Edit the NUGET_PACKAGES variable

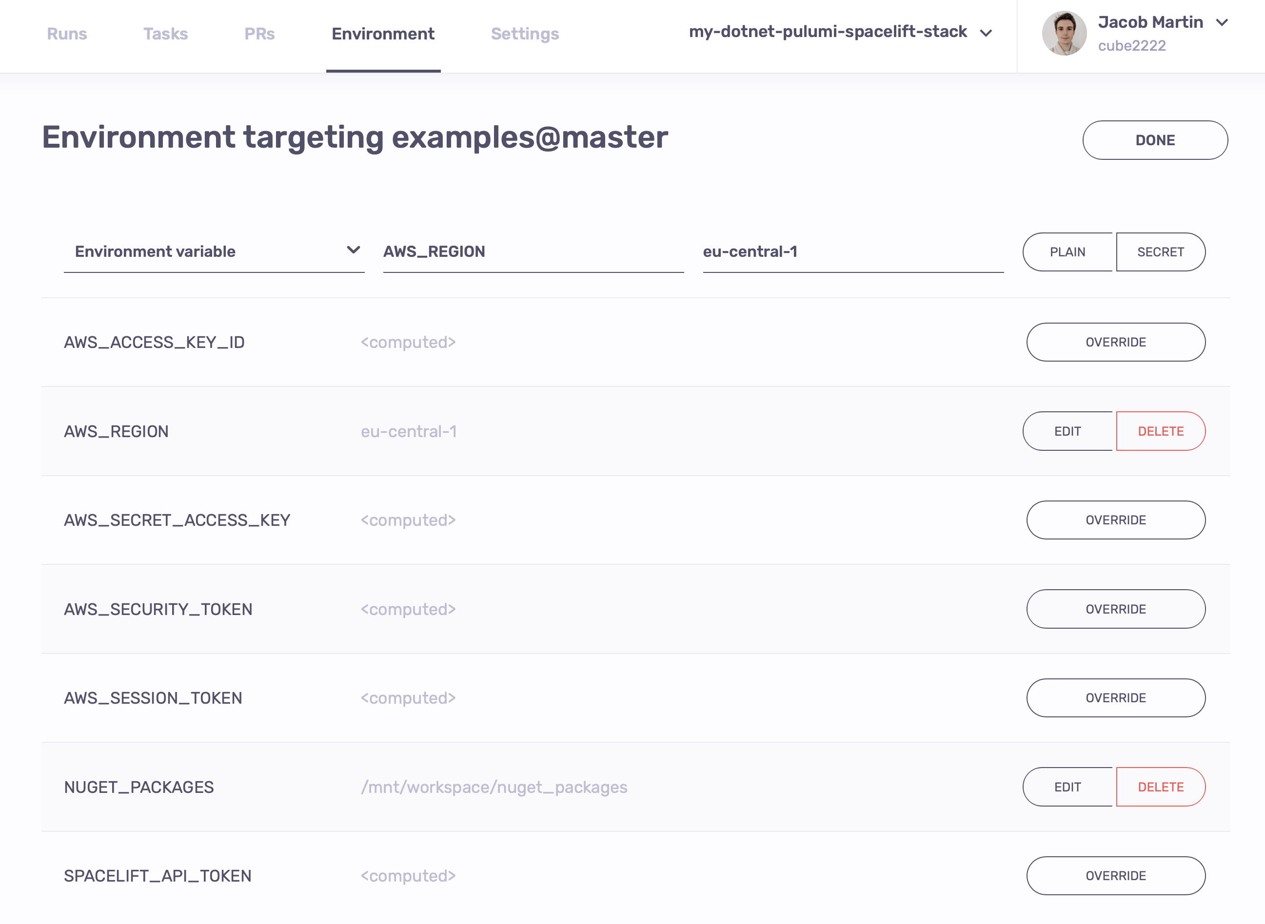coord(1067,787)
